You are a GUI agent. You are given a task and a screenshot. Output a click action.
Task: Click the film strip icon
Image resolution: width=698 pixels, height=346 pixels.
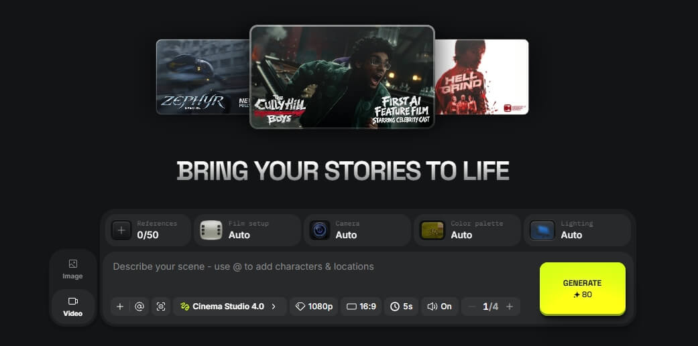point(211,230)
